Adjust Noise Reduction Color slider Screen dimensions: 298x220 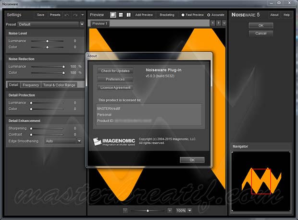[63, 73]
